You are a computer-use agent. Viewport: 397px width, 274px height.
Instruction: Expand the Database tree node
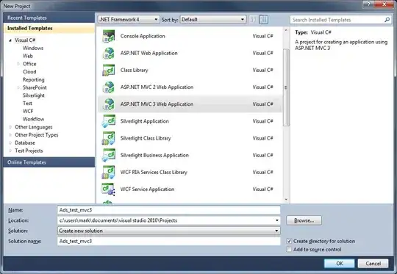[x=10, y=143]
